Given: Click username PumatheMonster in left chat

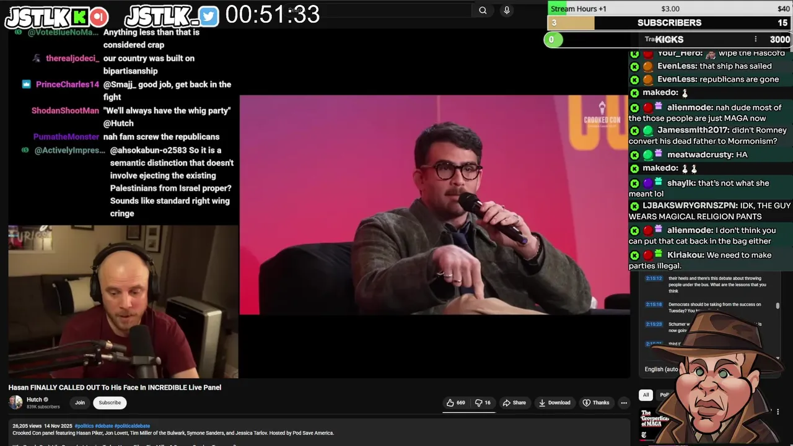Looking at the screenshot, I should (66, 136).
